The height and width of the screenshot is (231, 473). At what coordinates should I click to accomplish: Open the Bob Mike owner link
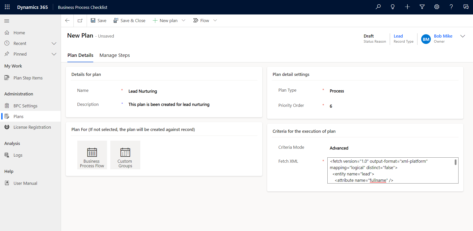pyautogui.click(x=443, y=36)
